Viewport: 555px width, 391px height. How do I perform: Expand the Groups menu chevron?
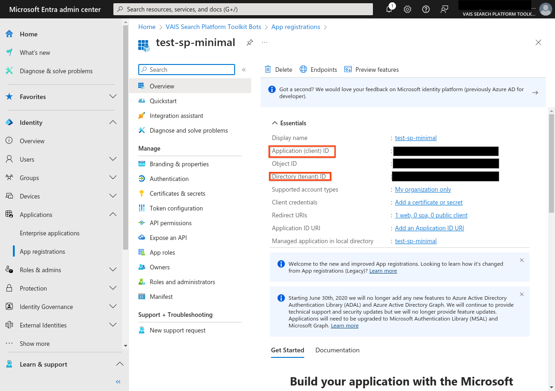click(x=113, y=178)
